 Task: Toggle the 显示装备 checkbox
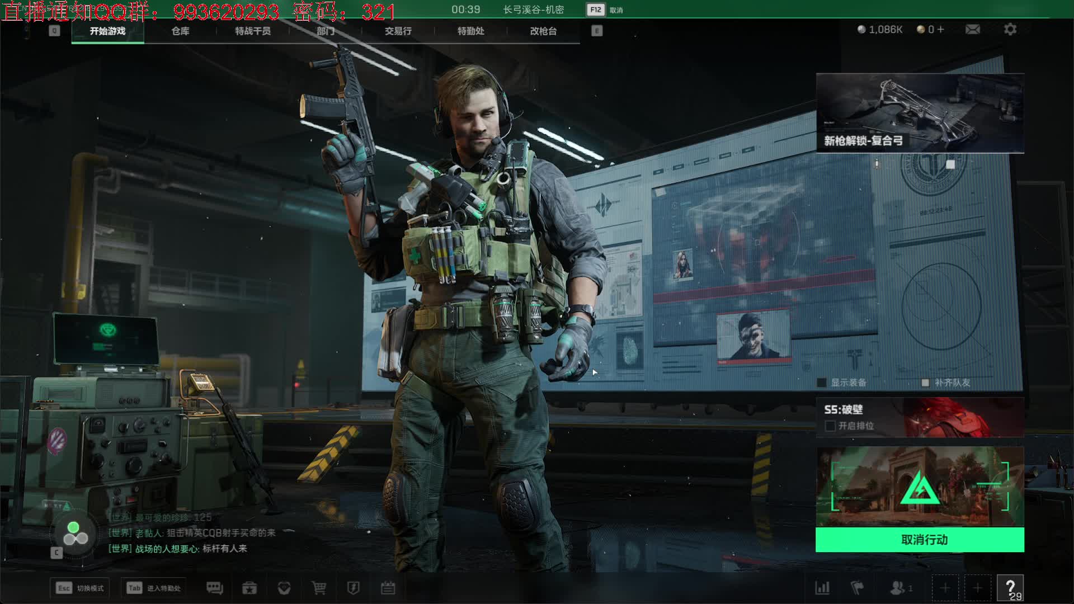822,383
